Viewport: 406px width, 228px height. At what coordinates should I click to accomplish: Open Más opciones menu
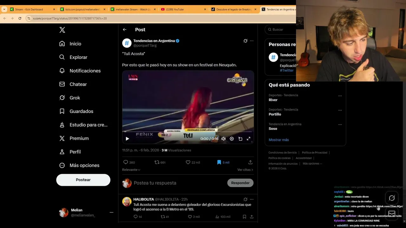(79, 165)
